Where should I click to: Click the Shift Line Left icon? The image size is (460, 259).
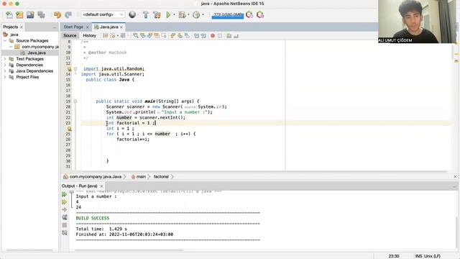[x=196, y=35]
